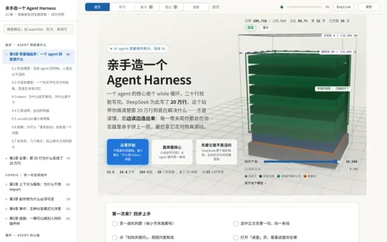Viewport: 387px width, 242px height.
Task: Click the 每步产量 slider handle
Action: click(335, 161)
